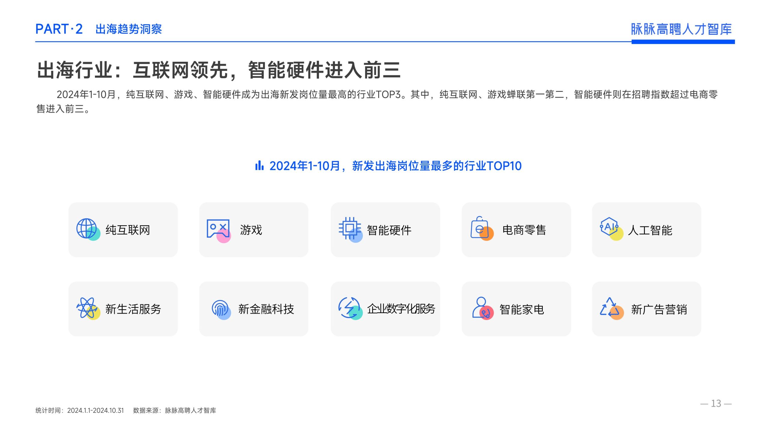Click the page number 13
769x432 pixels.
point(716,403)
